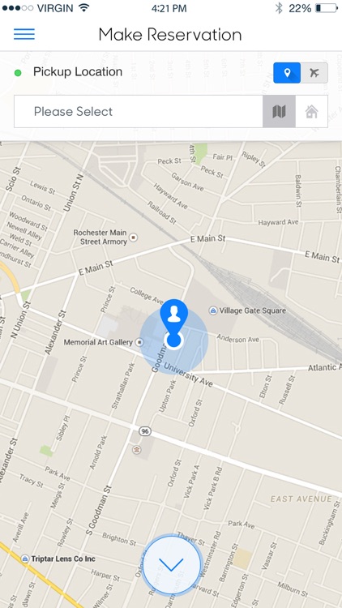
Task: Tap the Make Reservation title
Action: click(x=170, y=35)
